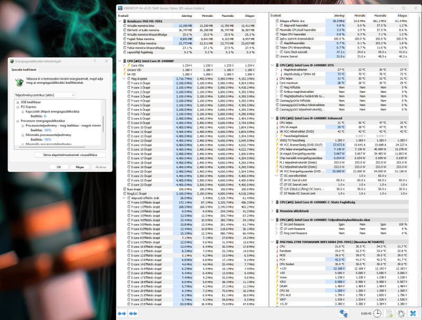Click thermometer icon beside PCH row
Screen dimensions: 422x320
tap(277, 260)
